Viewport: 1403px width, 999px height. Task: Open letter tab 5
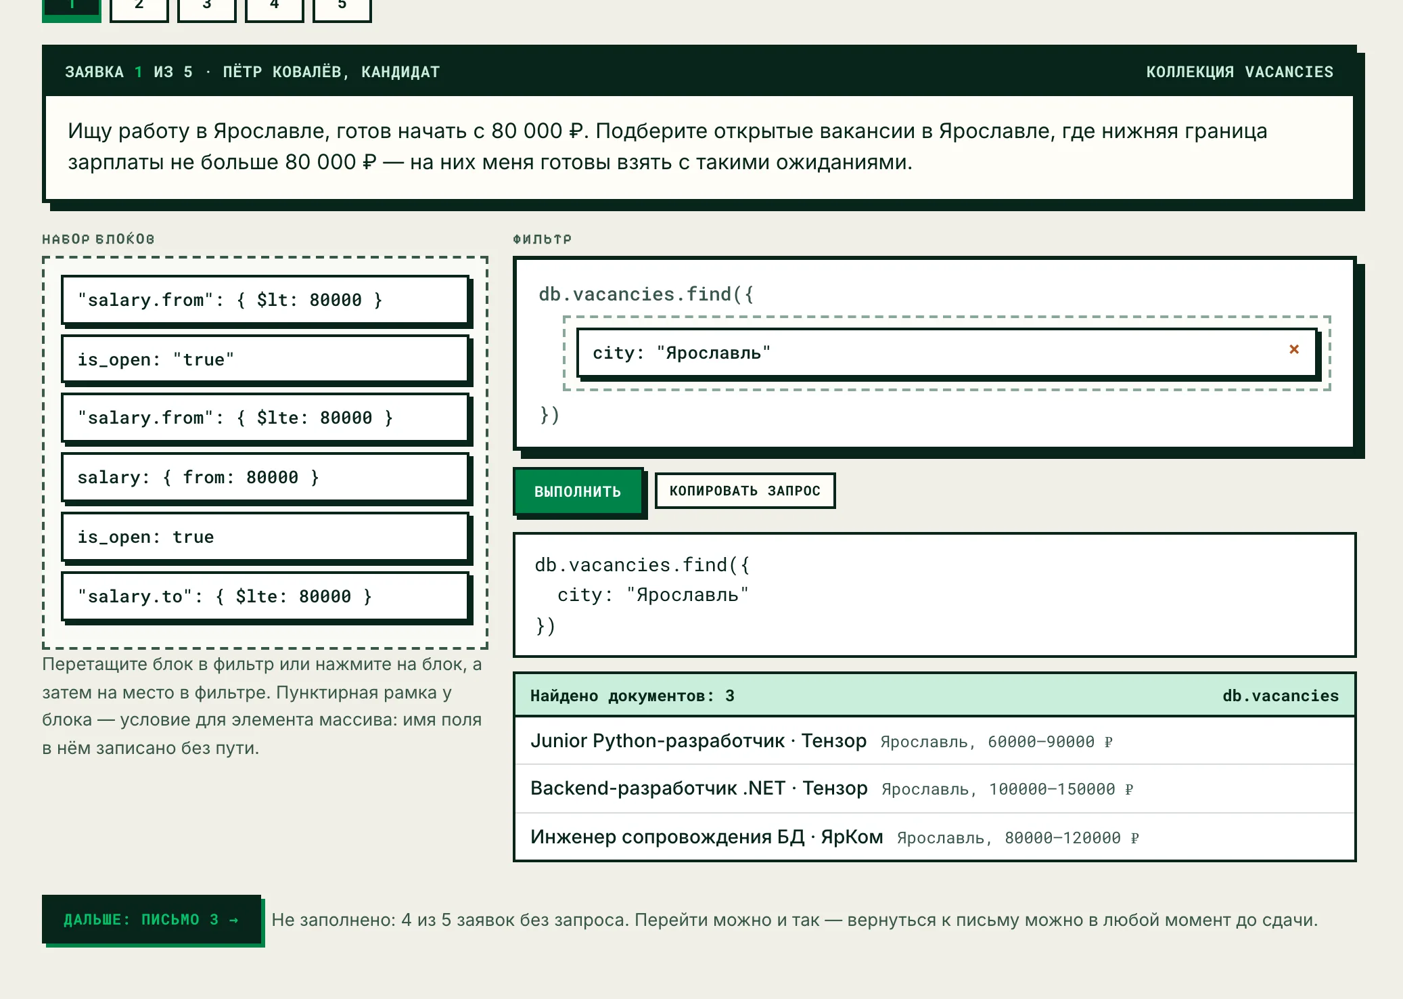point(342,8)
